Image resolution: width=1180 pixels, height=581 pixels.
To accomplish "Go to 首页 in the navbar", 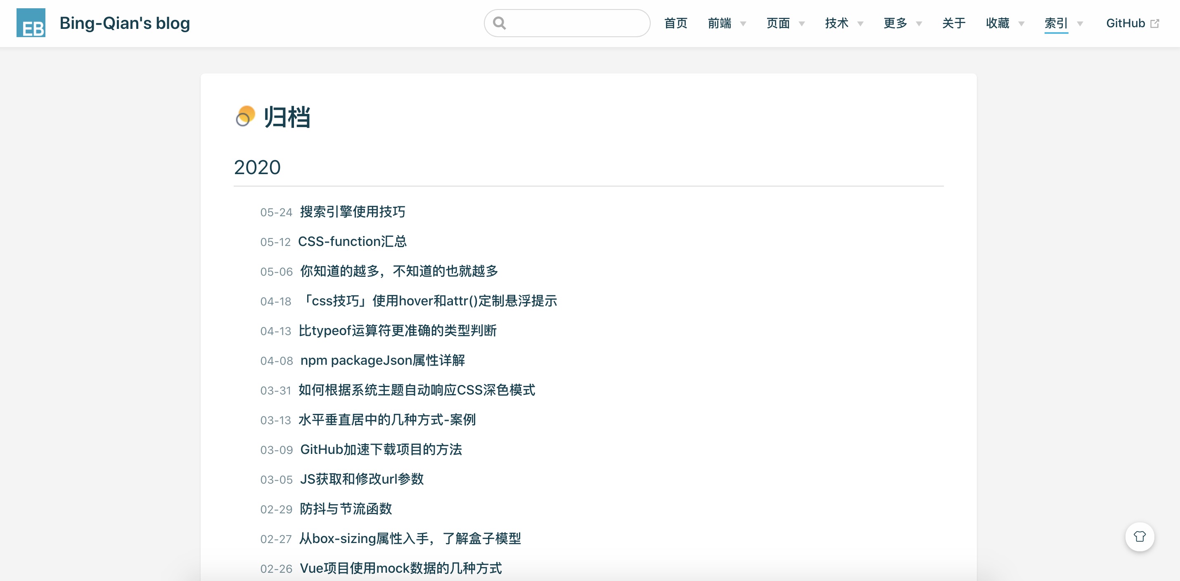I will [675, 23].
